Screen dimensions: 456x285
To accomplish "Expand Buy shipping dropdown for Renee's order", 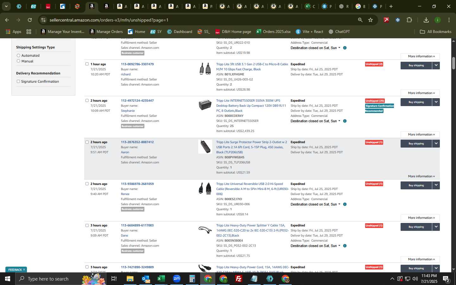I will [x=436, y=185].
